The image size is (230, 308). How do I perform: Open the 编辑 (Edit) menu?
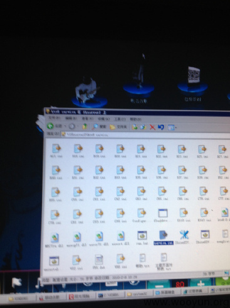(x=71, y=118)
